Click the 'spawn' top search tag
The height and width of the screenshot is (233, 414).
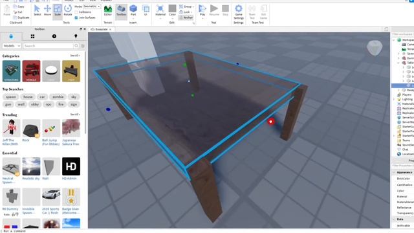(11, 97)
